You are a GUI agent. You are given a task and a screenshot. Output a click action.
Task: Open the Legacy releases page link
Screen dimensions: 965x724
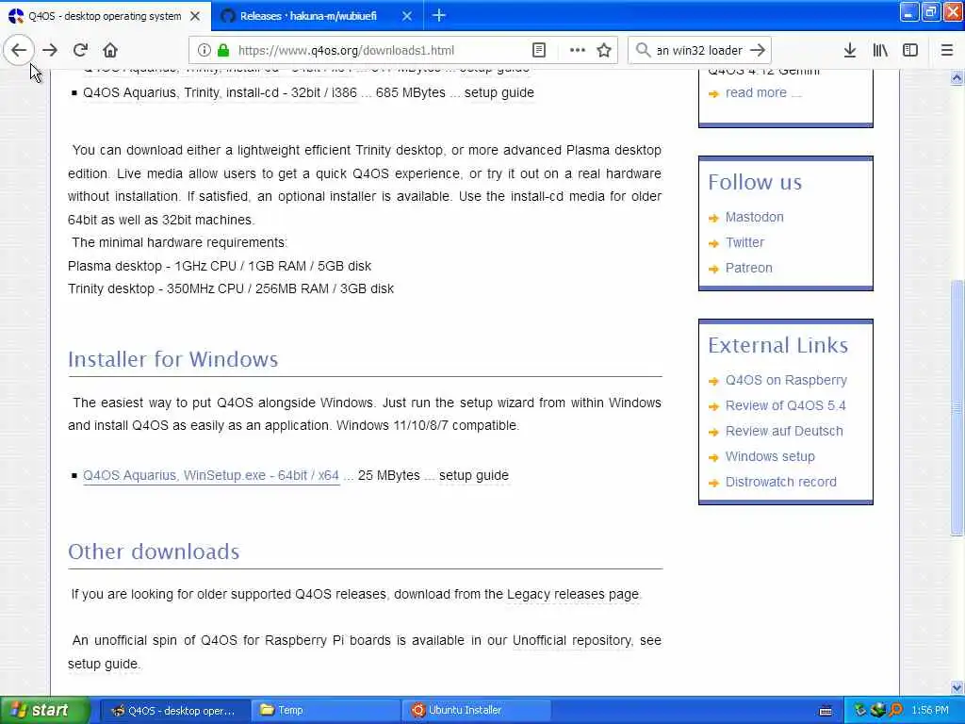click(x=573, y=594)
